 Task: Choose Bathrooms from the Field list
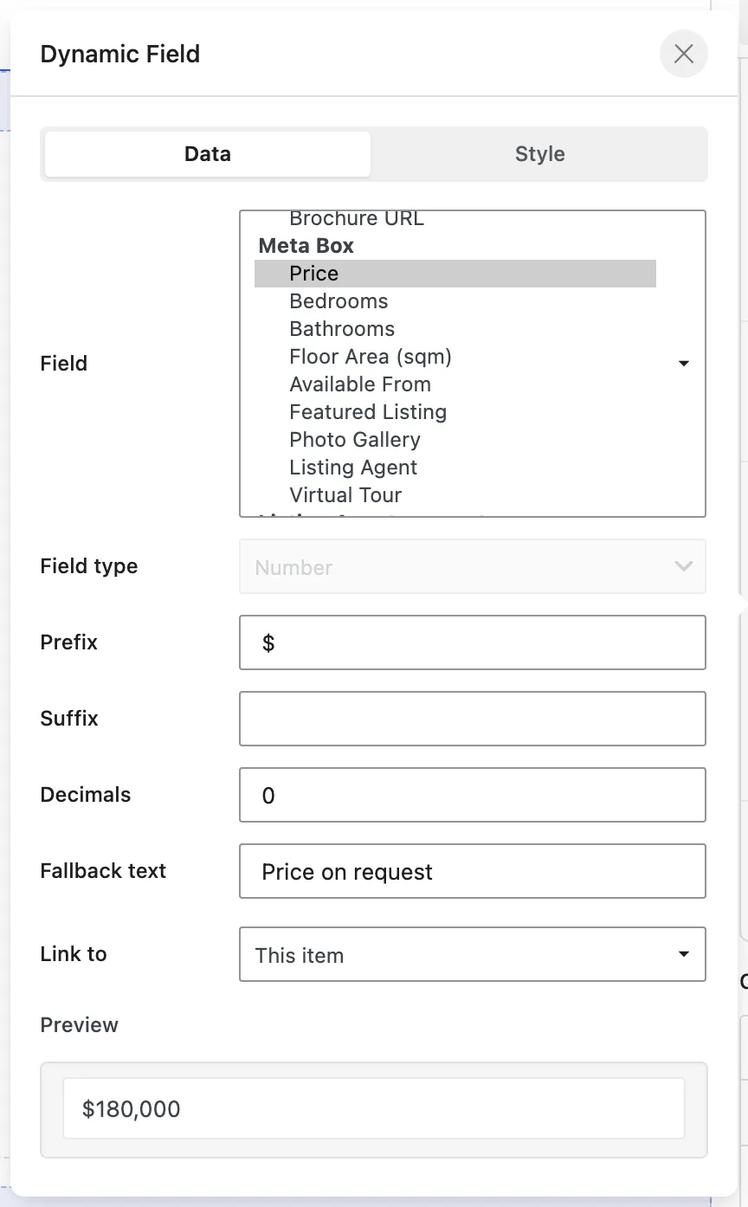455,329
